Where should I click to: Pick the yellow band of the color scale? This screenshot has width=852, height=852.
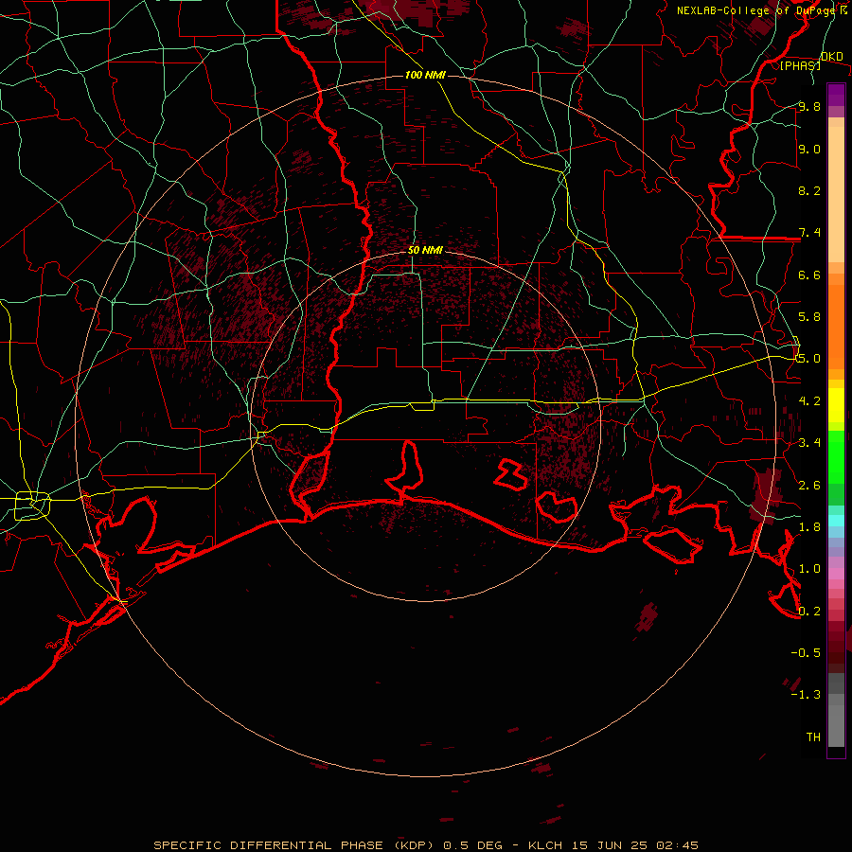tap(836, 405)
